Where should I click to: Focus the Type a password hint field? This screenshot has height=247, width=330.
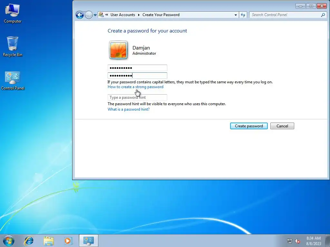(137, 97)
